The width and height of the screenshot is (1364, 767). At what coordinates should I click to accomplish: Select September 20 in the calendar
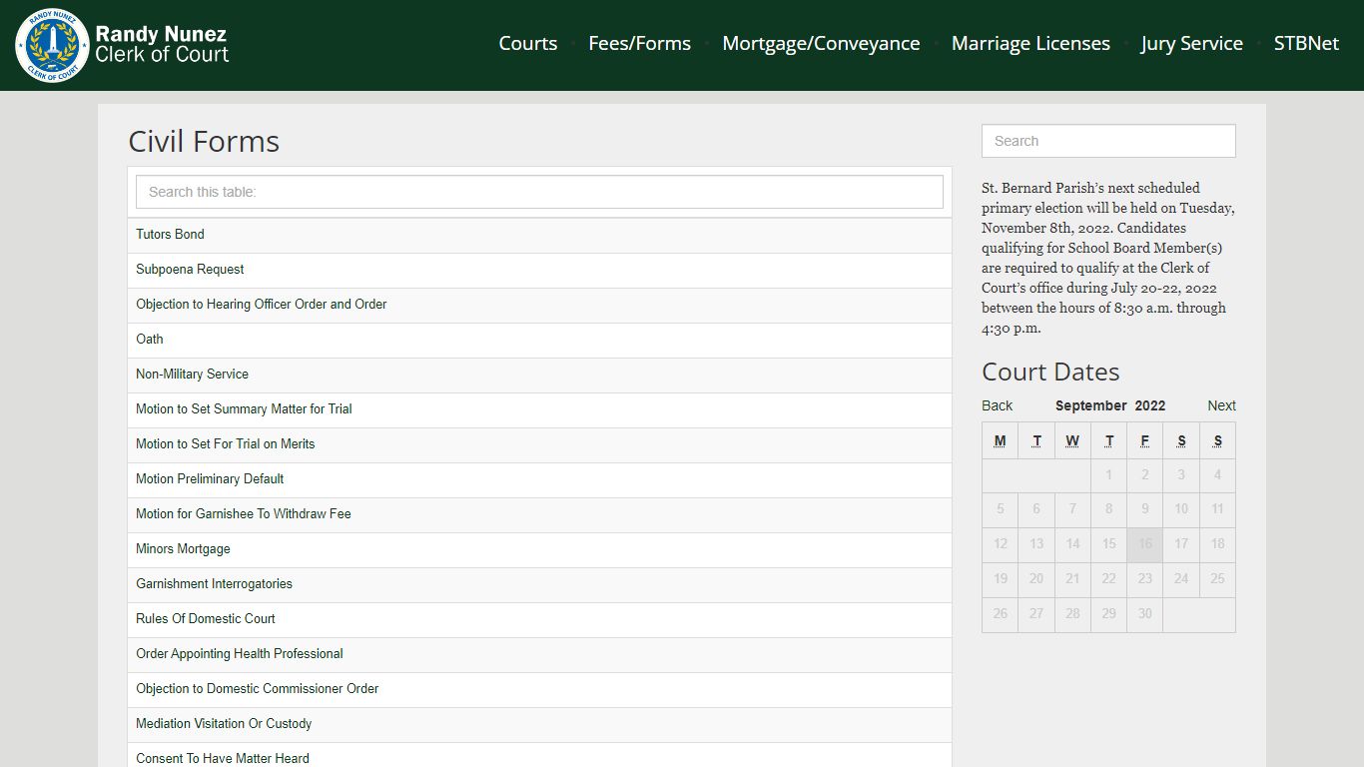tap(1036, 579)
